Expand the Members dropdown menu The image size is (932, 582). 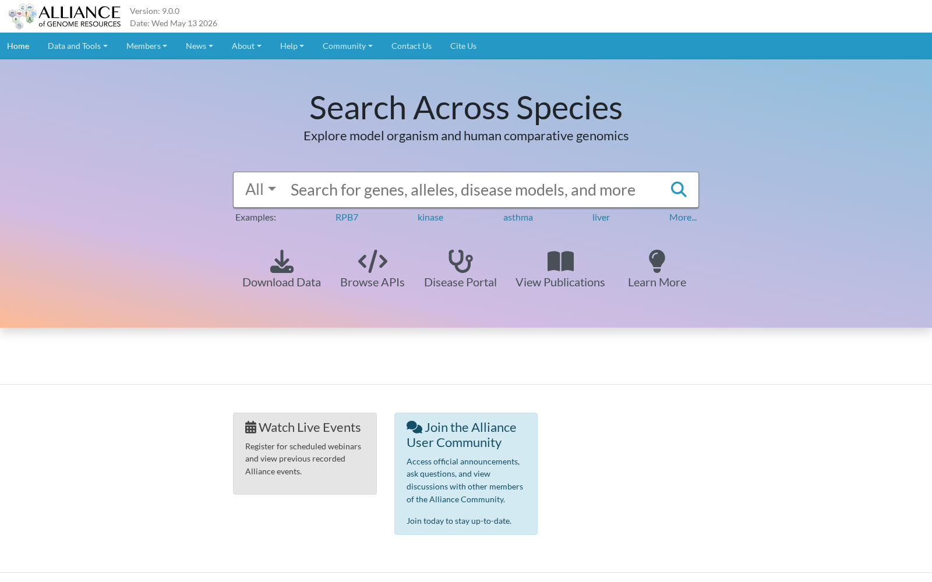click(147, 46)
